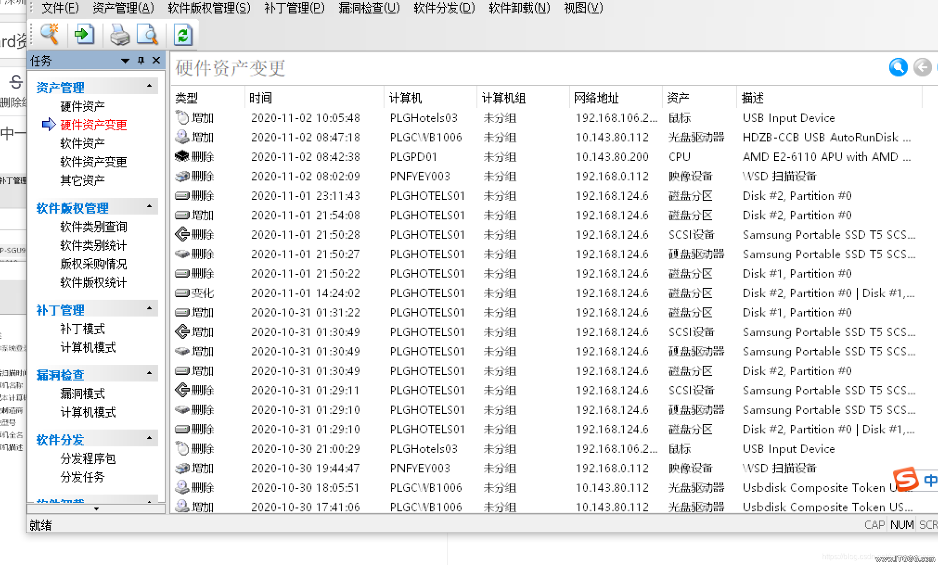
Task: Open 版权采购情况 in the task panel
Action: (x=94, y=264)
